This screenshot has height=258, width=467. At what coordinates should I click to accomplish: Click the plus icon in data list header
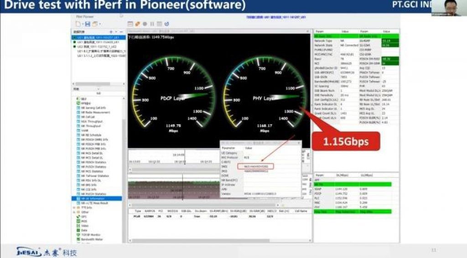(111, 32)
